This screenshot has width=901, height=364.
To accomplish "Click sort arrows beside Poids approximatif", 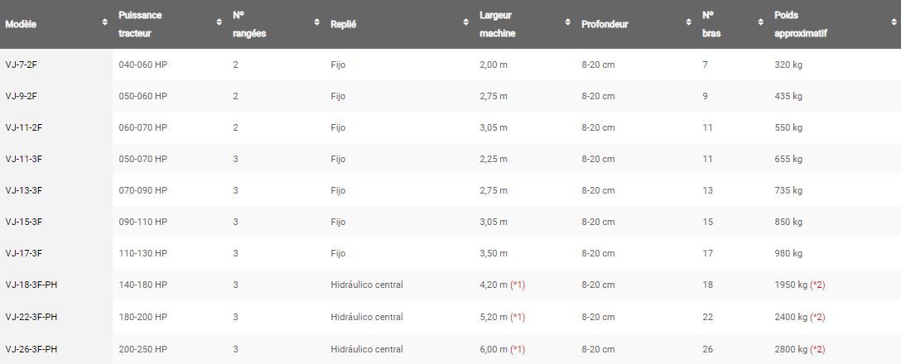I will click(892, 24).
